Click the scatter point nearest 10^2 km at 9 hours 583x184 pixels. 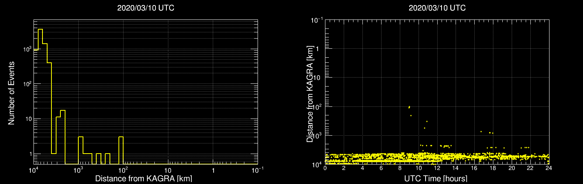point(409,107)
